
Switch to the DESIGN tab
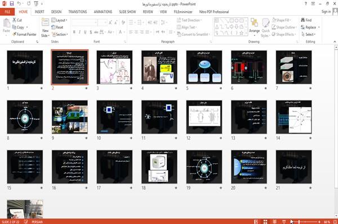click(x=56, y=12)
